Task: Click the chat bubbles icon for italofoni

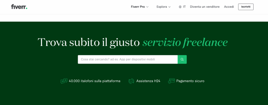Action: [x=64, y=81]
